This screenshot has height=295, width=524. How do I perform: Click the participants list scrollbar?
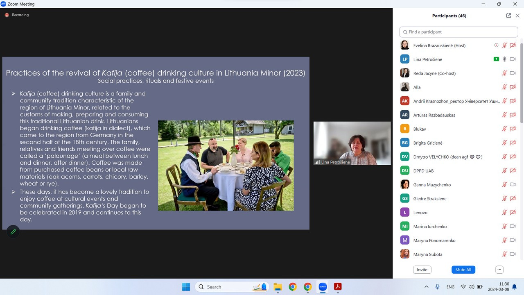point(521,82)
